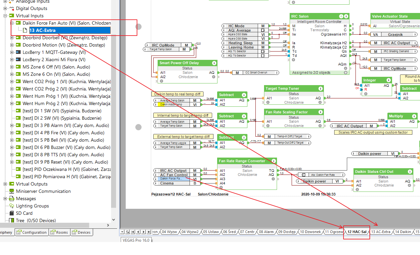Open the Rooms panel tab
The image size is (420, 255).
[x=60, y=232]
